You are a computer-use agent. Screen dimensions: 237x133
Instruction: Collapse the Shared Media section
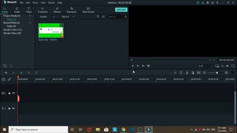click(x=30, y=23)
